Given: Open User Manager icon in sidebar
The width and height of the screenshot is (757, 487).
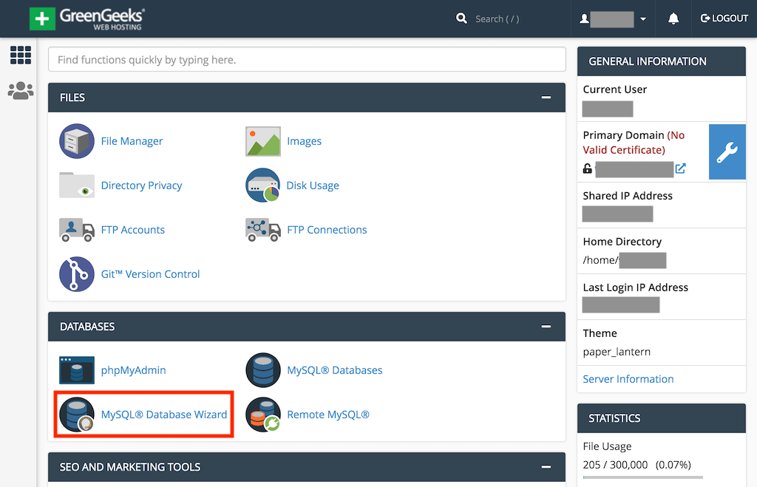Looking at the screenshot, I should tap(20, 90).
